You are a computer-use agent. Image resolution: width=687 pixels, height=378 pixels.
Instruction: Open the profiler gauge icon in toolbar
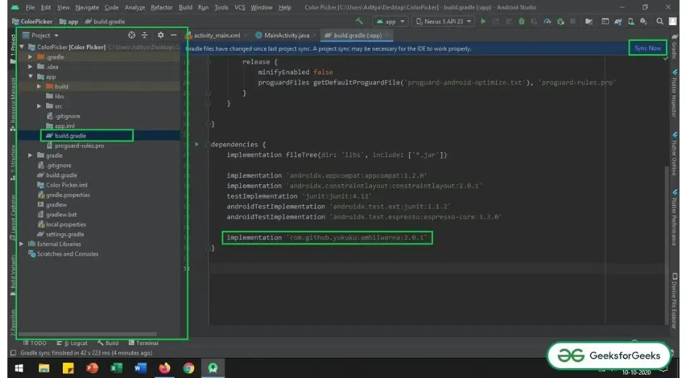click(546, 21)
